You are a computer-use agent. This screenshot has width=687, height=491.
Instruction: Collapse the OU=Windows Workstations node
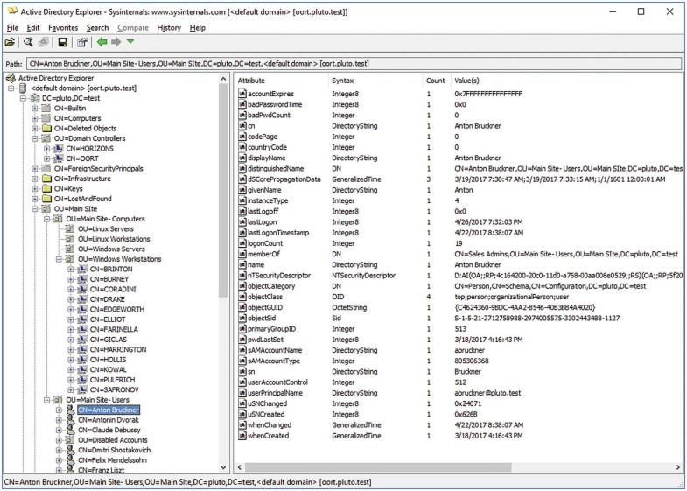point(59,259)
